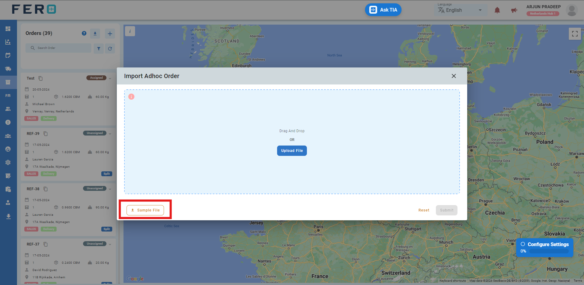Click the Assigned status badge on Test
The height and width of the screenshot is (285, 584).
click(96, 78)
